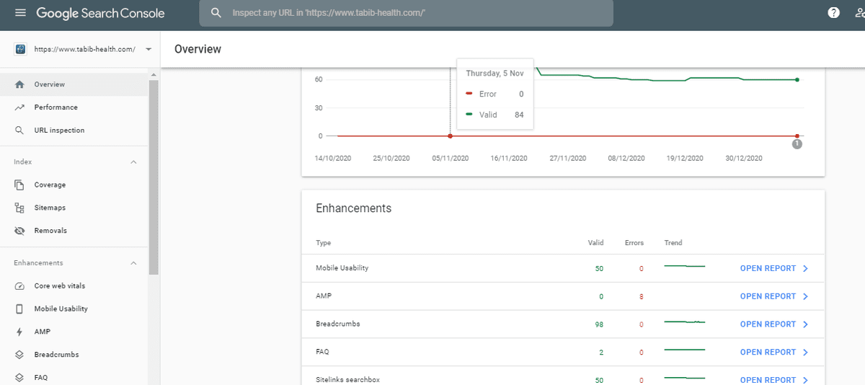Select the URL inspection magnifier icon
This screenshot has width=865, height=385.
(19, 130)
